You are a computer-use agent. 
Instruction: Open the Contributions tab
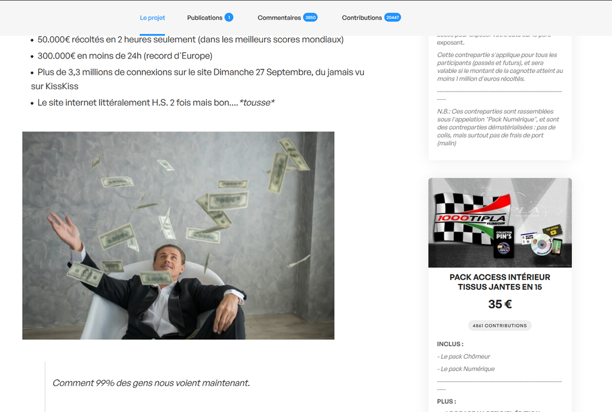[x=362, y=17]
